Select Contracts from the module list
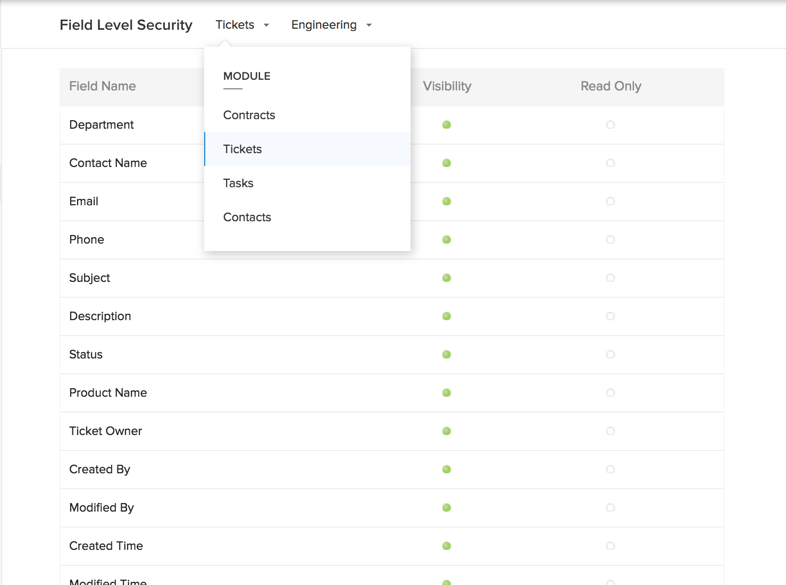The image size is (786, 585). coord(249,115)
